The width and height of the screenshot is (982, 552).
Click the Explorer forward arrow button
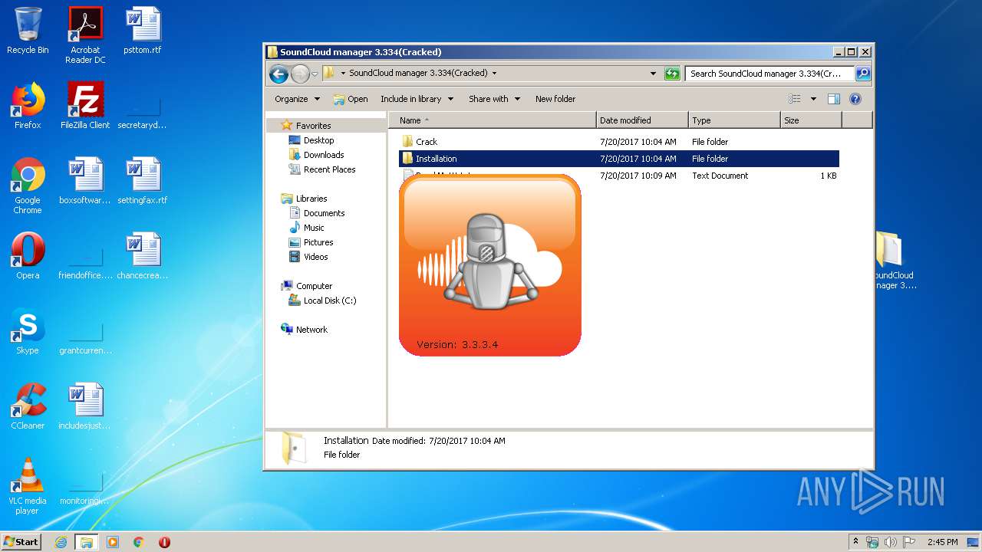click(300, 74)
